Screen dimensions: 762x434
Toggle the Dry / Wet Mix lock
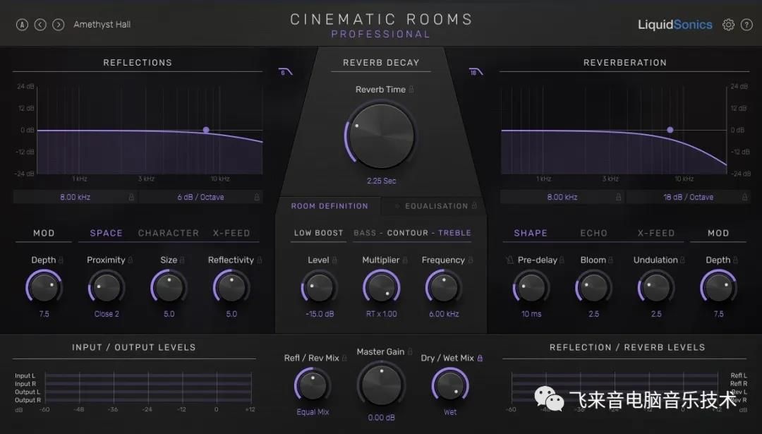click(x=480, y=358)
